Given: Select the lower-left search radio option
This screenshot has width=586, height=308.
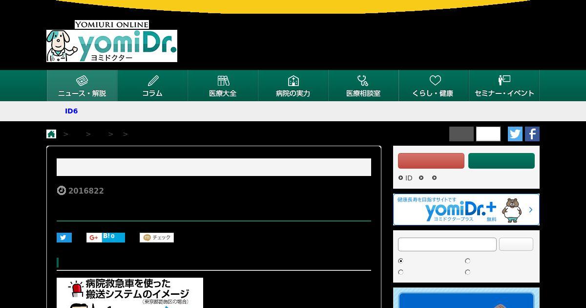Looking at the screenshot, I should click(401, 272).
